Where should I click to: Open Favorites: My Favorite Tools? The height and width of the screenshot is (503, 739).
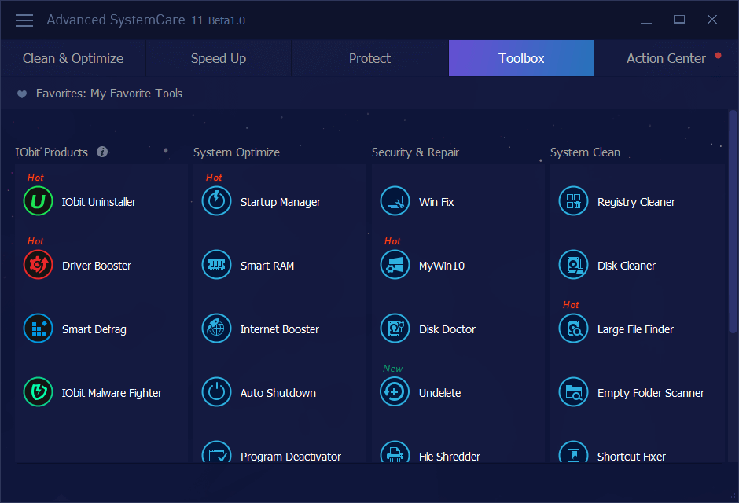click(x=109, y=94)
